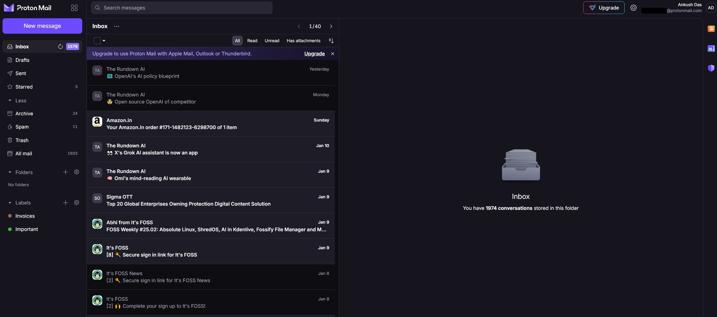Open the Archive folder
Viewport: 717px width, 317px height.
(x=42, y=114)
